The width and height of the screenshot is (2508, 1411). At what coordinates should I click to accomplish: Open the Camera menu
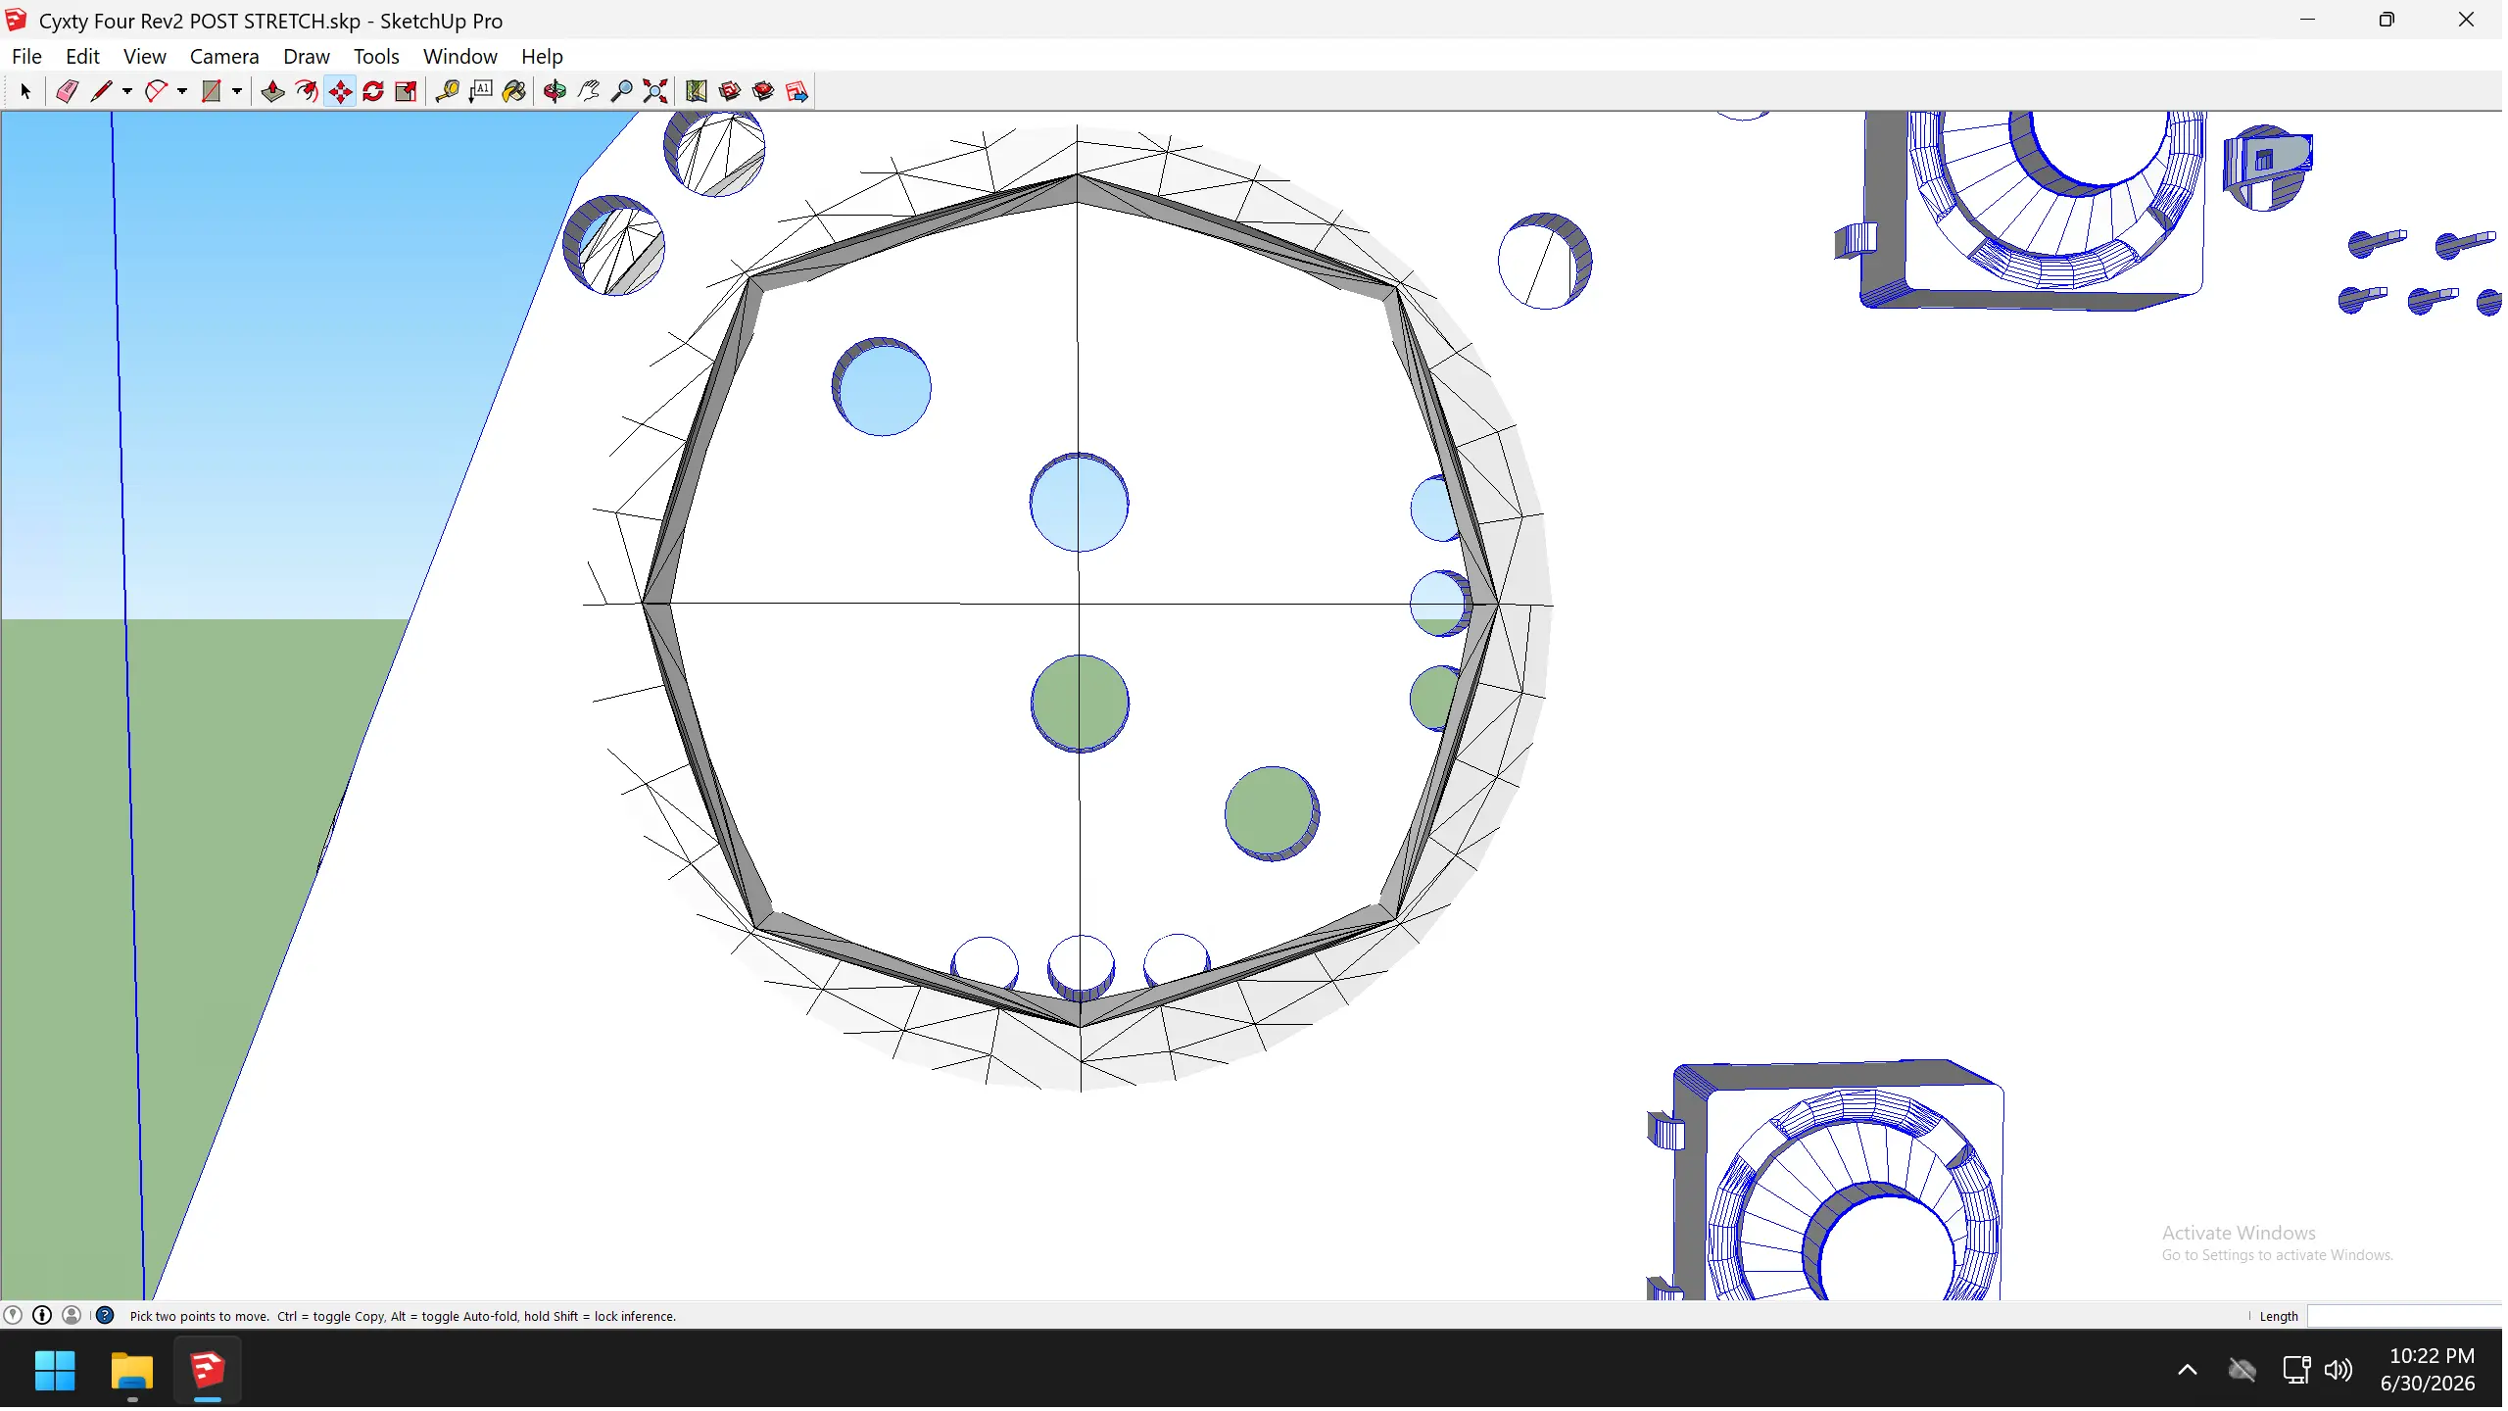[x=224, y=57]
